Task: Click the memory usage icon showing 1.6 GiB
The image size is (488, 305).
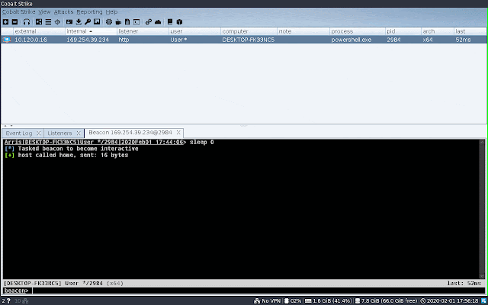Action: 308,300
